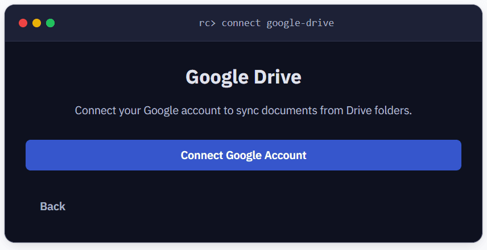Select the 'rc> connect google-drive' title text
This screenshot has width=487, height=250.
[x=266, y=23]
